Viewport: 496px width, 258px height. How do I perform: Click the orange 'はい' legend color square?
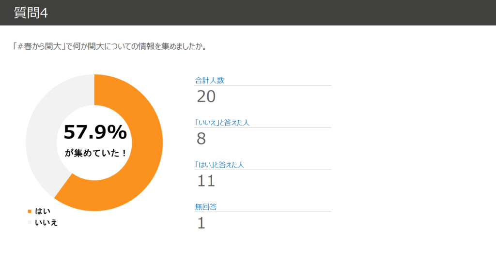pos(30,211)
